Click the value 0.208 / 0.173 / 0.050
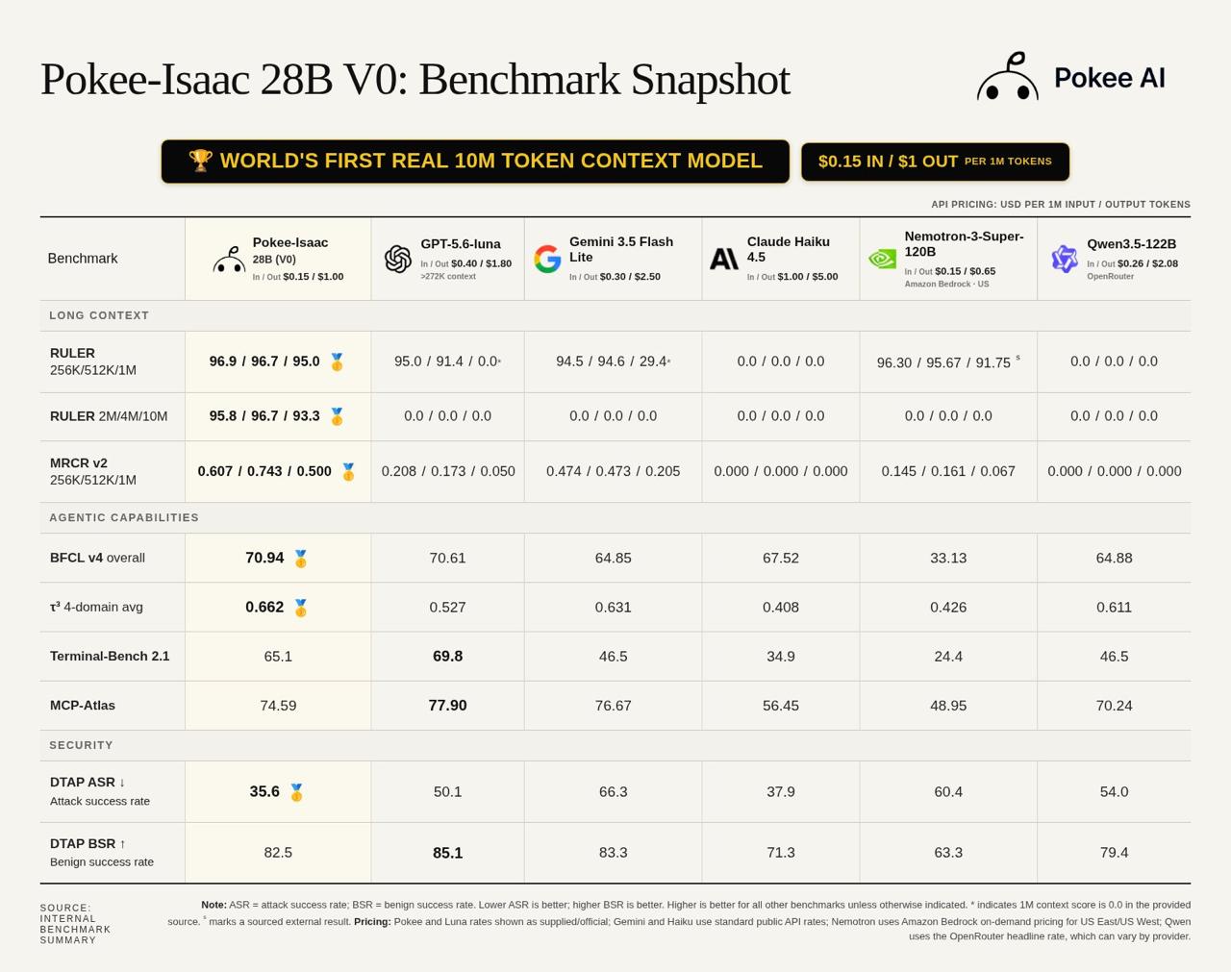Image resolution: width=1231 pixels, height=972 pixels. [448, 471]
